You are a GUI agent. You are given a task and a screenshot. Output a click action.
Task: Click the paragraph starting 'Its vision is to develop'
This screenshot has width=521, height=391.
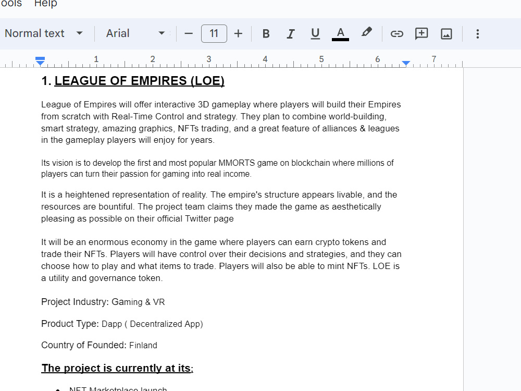pos(217,168)
